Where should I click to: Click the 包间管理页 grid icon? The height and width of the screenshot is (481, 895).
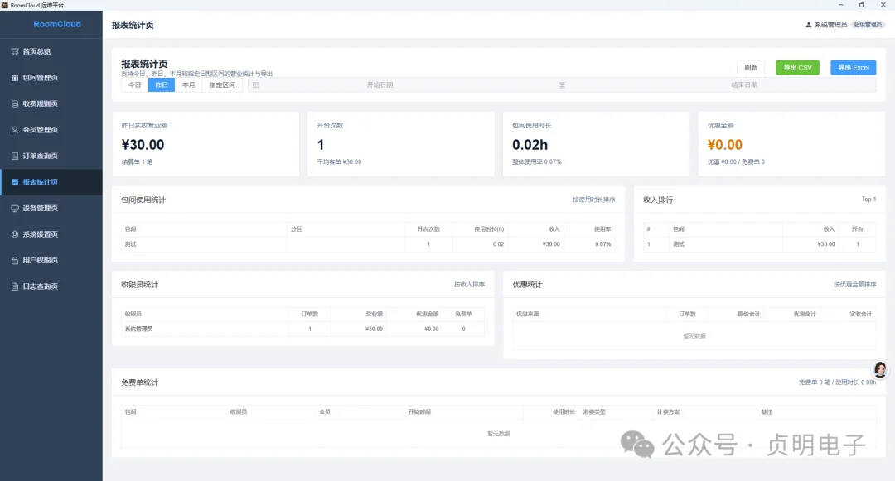coord(15,78)
